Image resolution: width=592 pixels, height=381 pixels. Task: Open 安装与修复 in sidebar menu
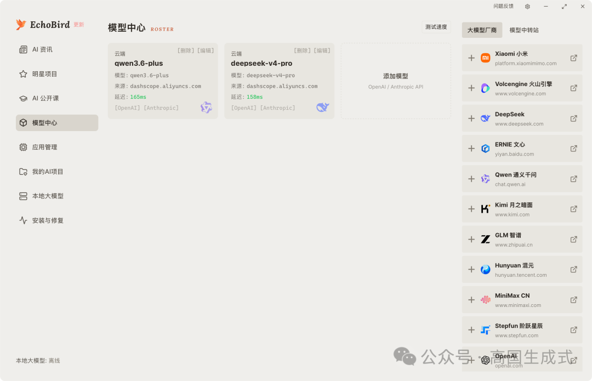click(x=57, y=220)
